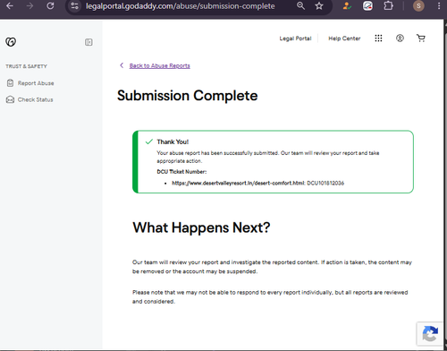This screenshot has height=351, width=447.
Task: Click the Report Abuse clipboard icon
Action: tap(10, 83)
